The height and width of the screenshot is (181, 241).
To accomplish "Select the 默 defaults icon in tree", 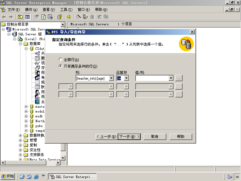I will click(x=37, y=87).
